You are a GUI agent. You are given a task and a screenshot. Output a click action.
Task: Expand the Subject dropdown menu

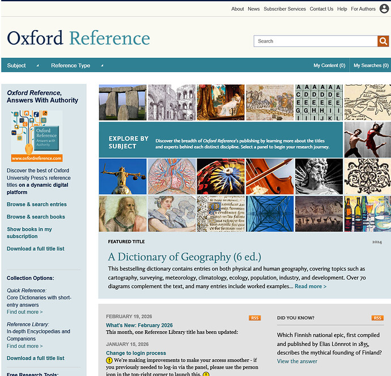pyautogui.click(x=23, y=66)
